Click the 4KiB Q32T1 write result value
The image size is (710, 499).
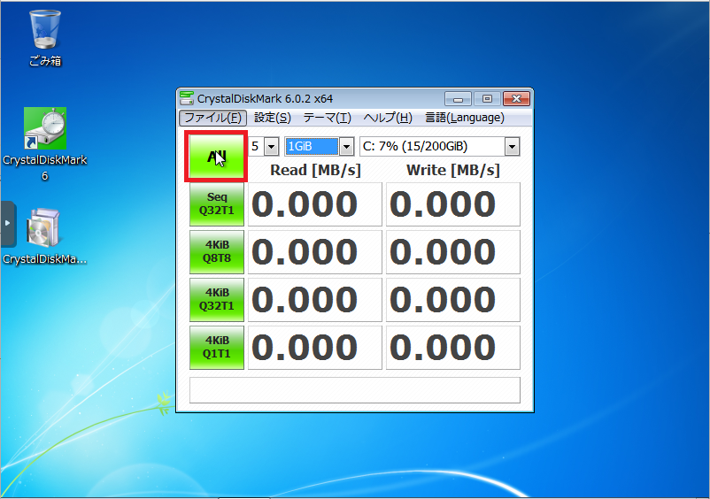[452, 300]
